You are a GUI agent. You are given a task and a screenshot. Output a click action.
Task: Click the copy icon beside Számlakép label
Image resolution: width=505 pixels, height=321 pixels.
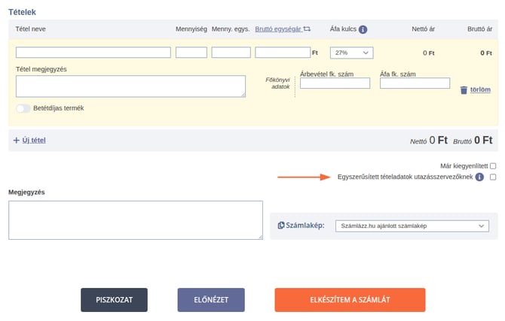click(x=281, y=226)
